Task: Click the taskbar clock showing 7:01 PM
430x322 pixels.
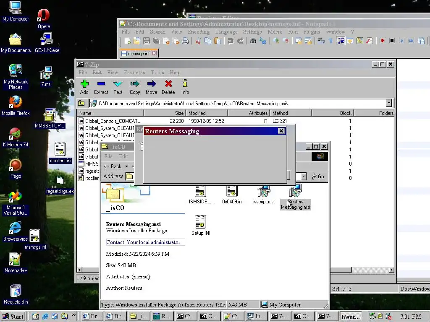Action: (x=410, y=317)
